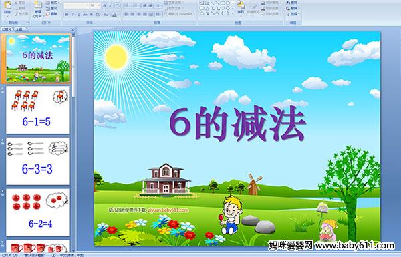Click the Paste clipboard icon
Viewport: 401px width, 257px height.
coord(7,7)
